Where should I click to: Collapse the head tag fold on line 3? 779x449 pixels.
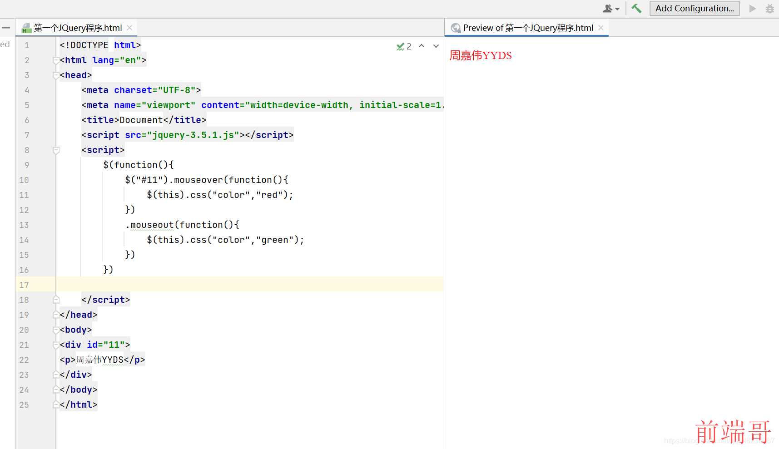[x=56, y=75]
